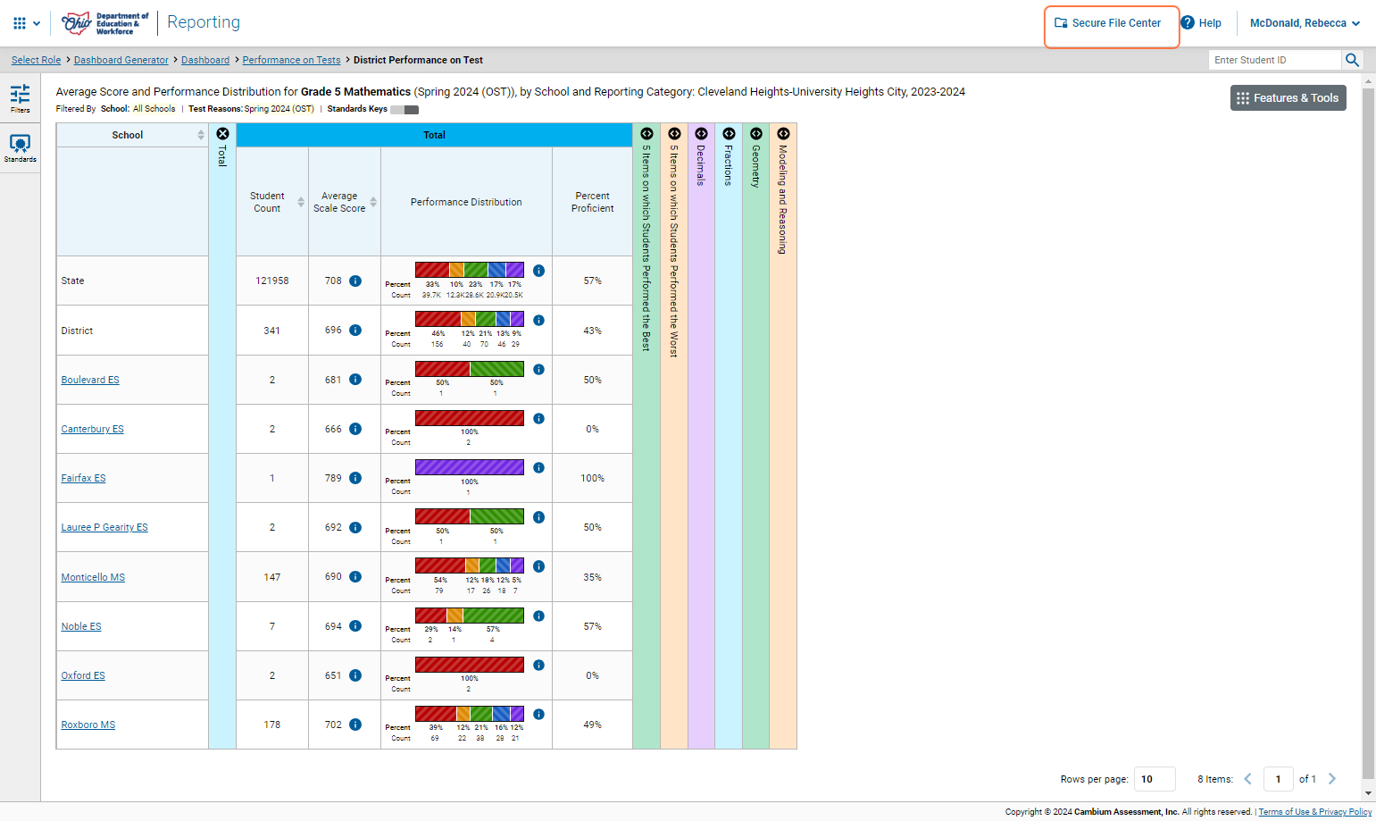Show score info for District row
This screenshot has width=1376, height=821.
pyautogui.click(x=355, y=330)
